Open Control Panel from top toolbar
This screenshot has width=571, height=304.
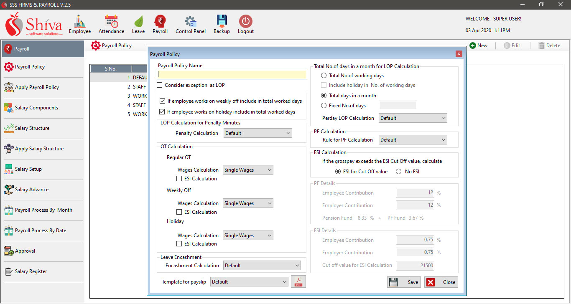click(191, 22)
